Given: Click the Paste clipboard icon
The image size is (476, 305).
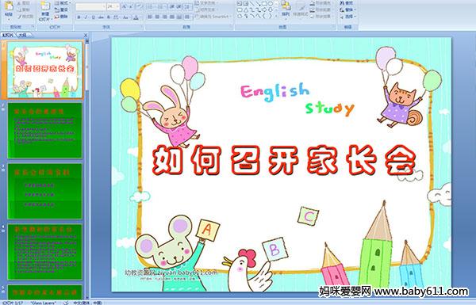Looking at the screenshot, I should click(x=9, y=6).
